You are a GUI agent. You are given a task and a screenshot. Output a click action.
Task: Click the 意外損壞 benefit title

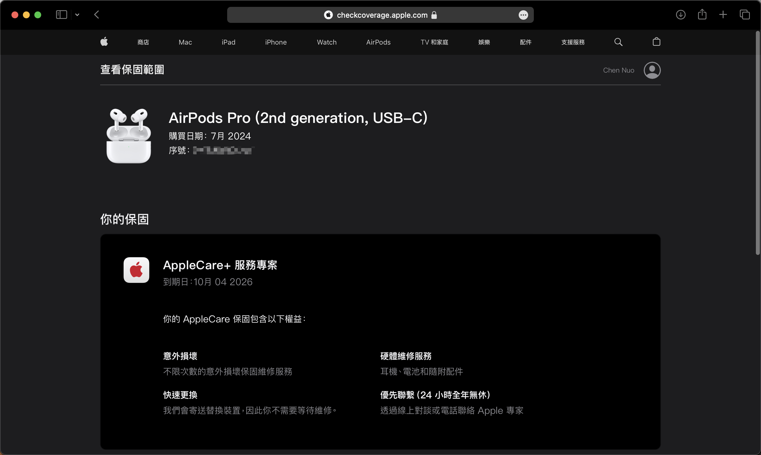pyautogui.click(x=180, y=356)
